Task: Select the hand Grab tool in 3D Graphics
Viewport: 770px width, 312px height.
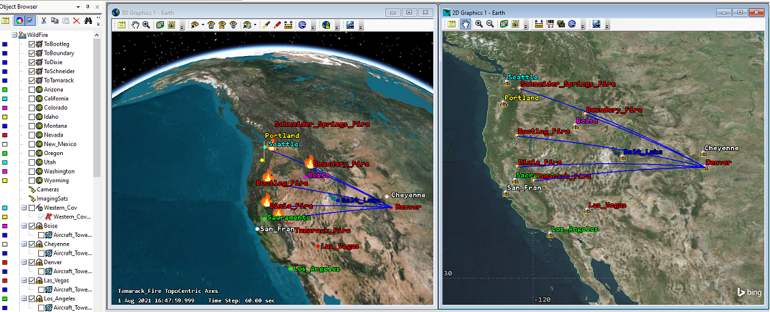Action: [136, 25]
